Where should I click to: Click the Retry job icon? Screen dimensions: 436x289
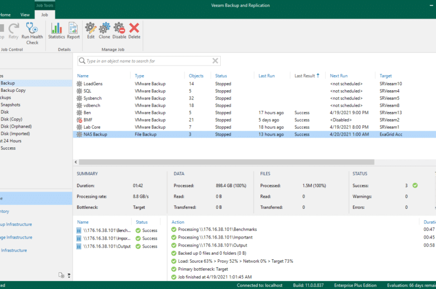click(x=13, y=28)
